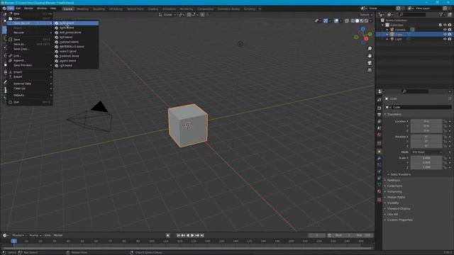Open the viewport shading options dropdown
454x255 pixels.
click(x=371, y=21)
